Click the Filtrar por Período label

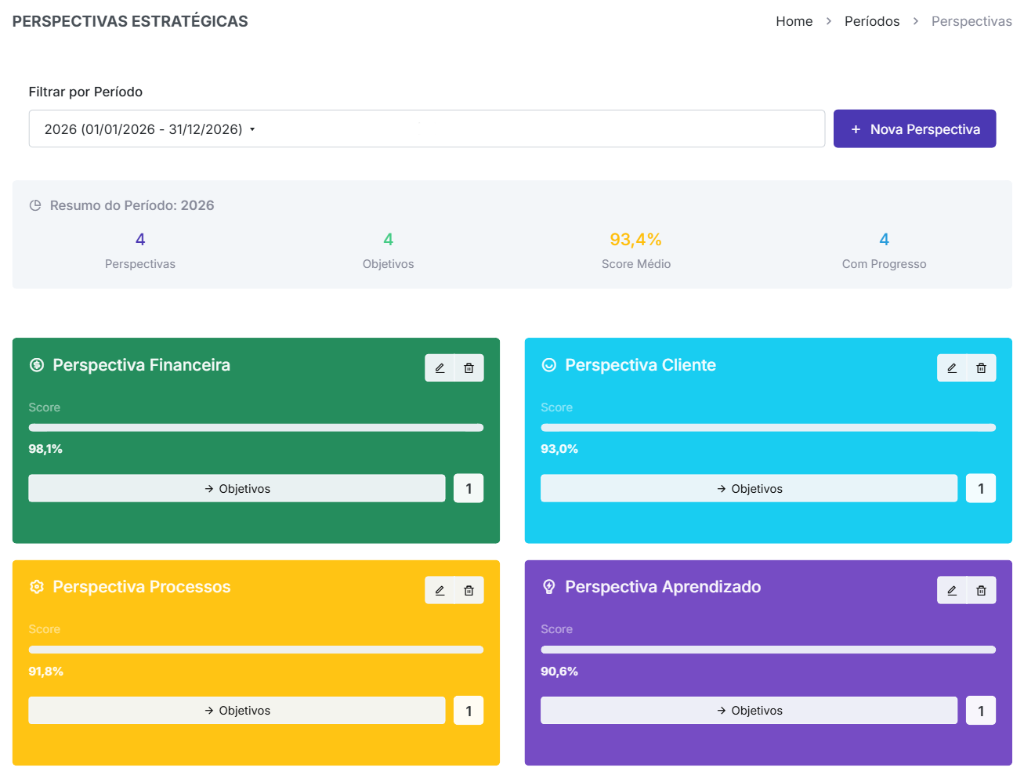click(85, 92)
